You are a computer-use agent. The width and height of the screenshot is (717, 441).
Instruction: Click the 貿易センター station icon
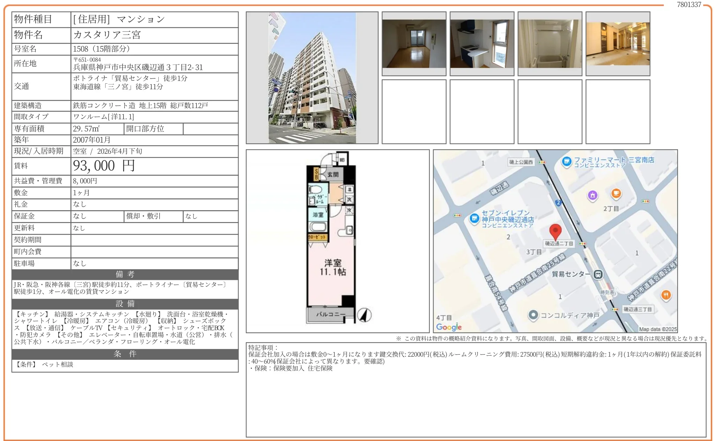coord(598,274)
